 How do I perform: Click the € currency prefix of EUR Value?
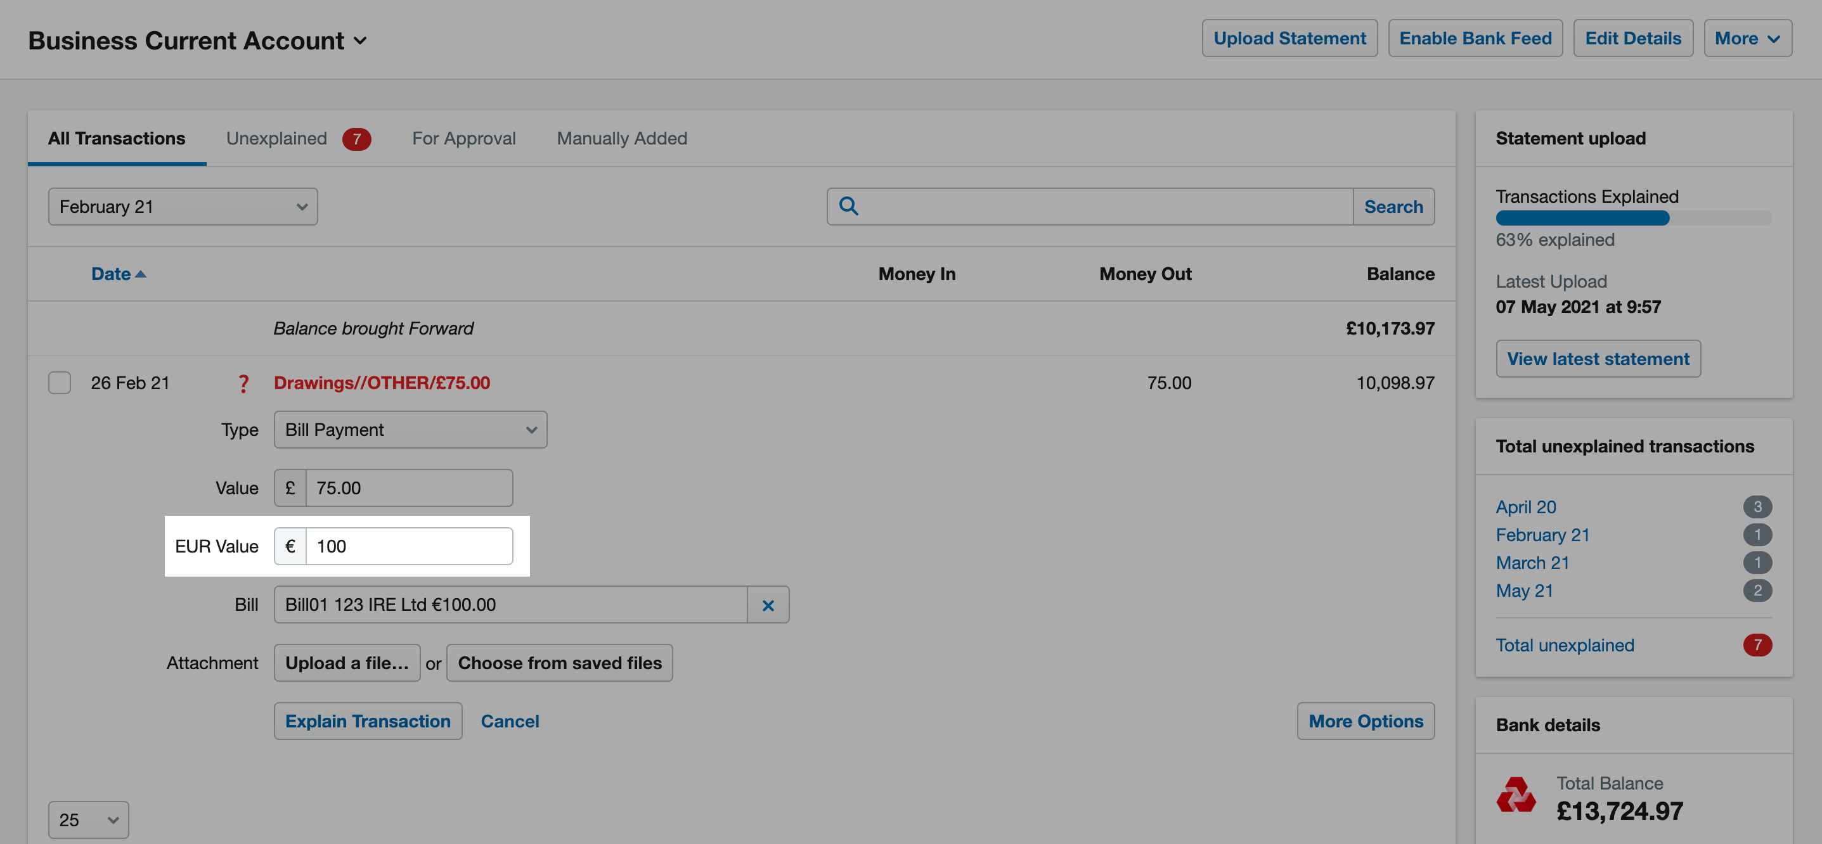[290, 546]
